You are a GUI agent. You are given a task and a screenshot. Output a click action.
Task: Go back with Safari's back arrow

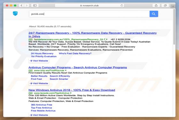pyautogui.click(x=21, y=5)
